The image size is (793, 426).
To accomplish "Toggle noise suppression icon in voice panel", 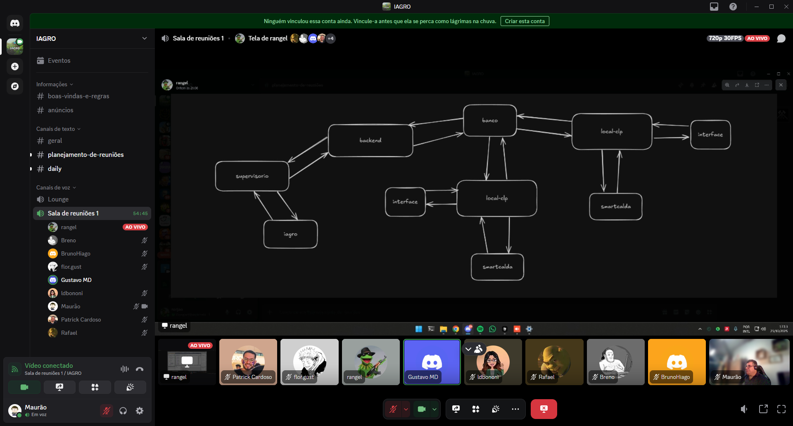I will (x=125, y=369).
